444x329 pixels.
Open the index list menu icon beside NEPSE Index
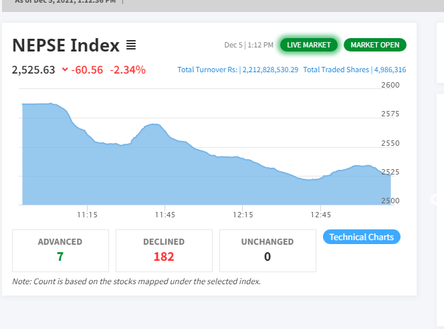point(131,45)
